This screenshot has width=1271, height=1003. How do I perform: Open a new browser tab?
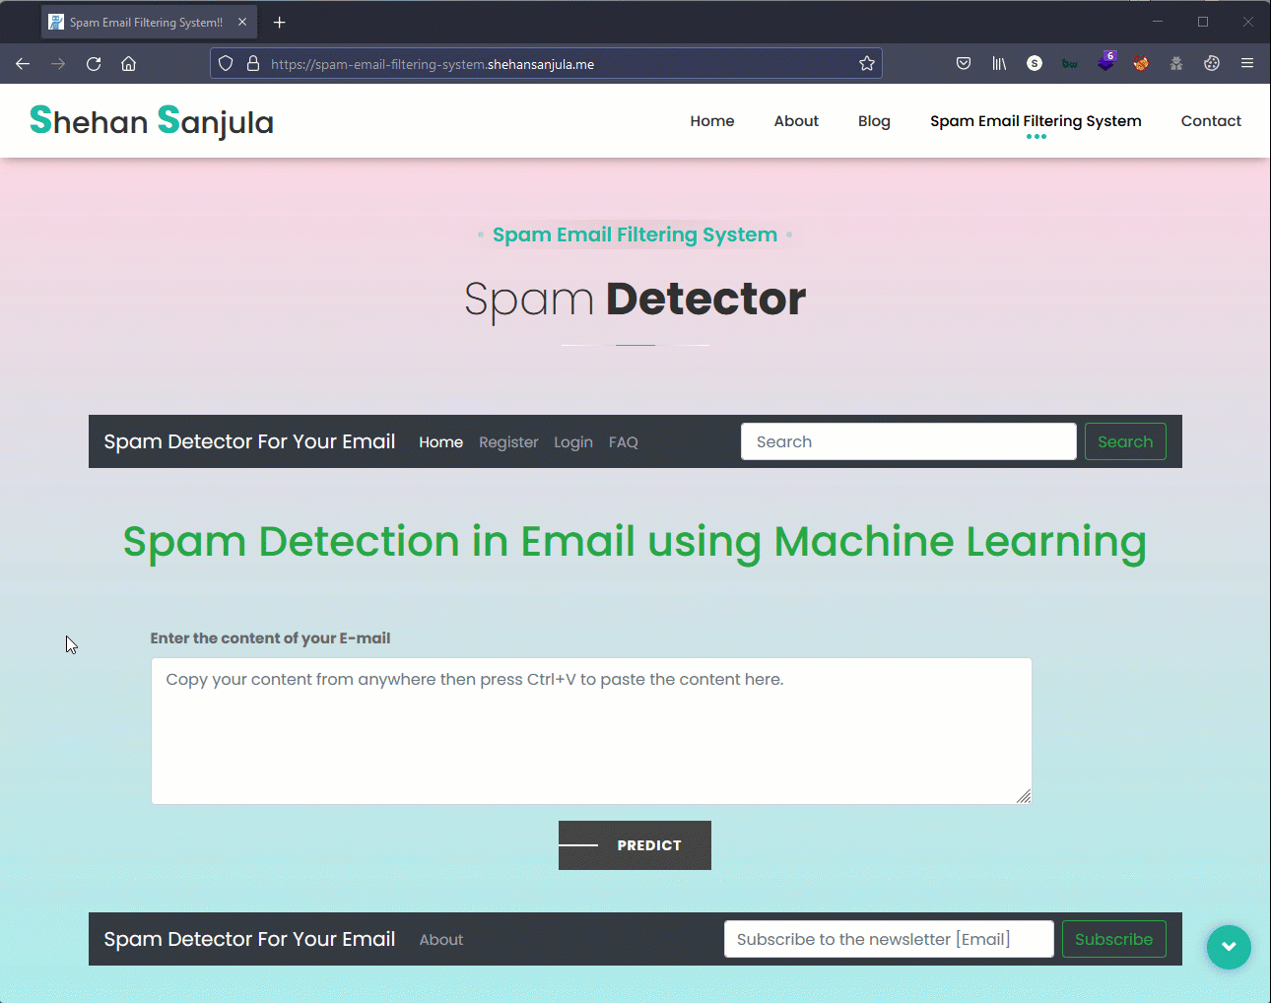click(279, 22)
